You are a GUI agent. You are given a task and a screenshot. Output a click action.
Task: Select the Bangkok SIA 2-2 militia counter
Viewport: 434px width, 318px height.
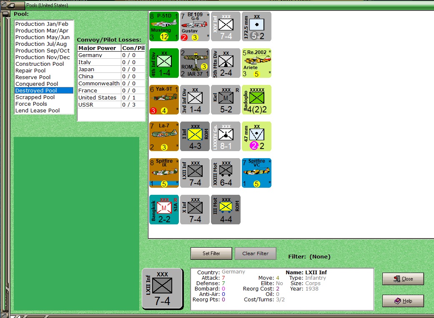tap(164, 209)
